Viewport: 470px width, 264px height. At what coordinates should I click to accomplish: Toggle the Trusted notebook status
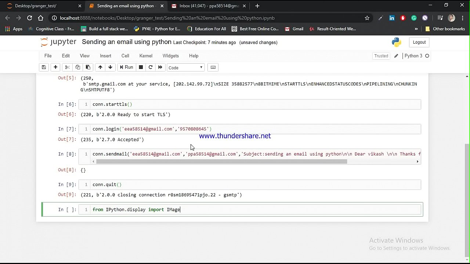381,56
